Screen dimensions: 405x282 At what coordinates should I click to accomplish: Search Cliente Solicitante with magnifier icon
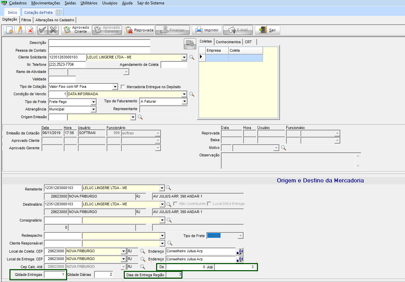(x=192, y=57)
